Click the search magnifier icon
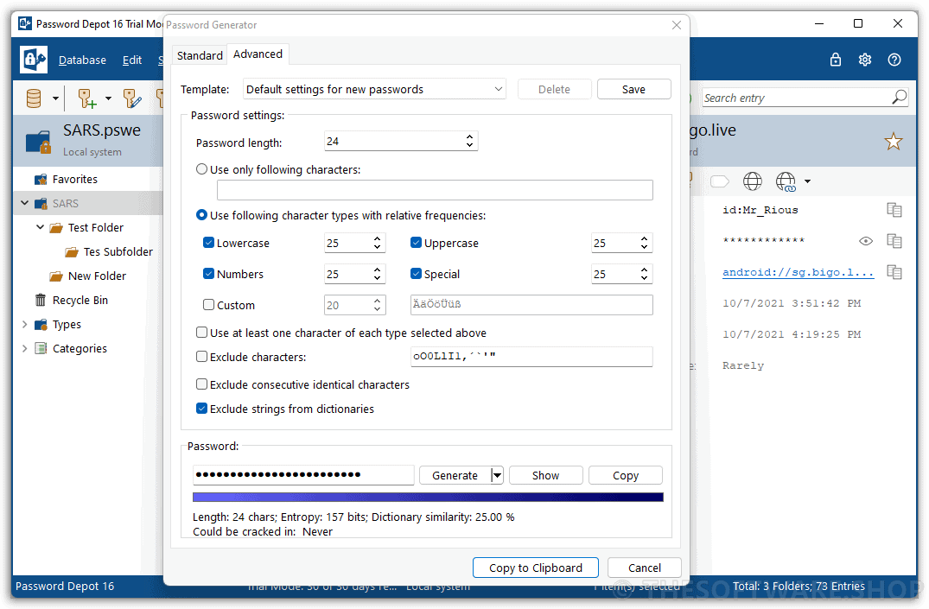The height and width of the screenshot is (609, 929). tap(900, 97)
